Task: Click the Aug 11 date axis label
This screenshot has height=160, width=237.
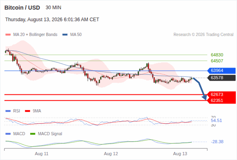Action: click(41, 154)
